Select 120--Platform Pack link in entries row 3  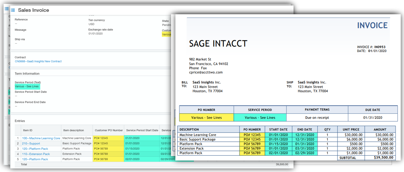tap(35, 149)
